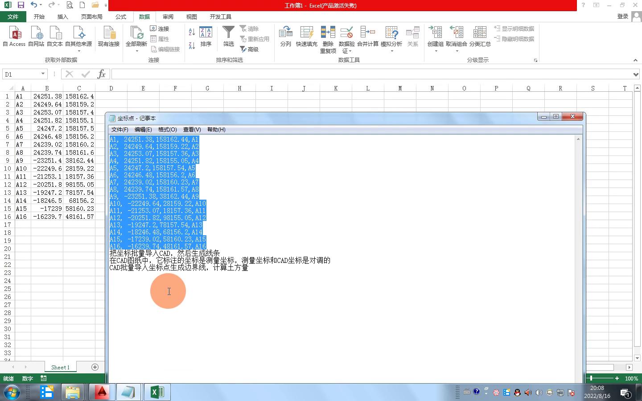
Task: Click the From Access (自 Access) icon
Action: pyautogui.click(x=14, y=36)
